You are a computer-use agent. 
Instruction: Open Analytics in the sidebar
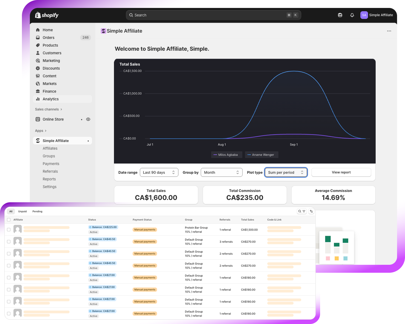click(x=51, y=99)
